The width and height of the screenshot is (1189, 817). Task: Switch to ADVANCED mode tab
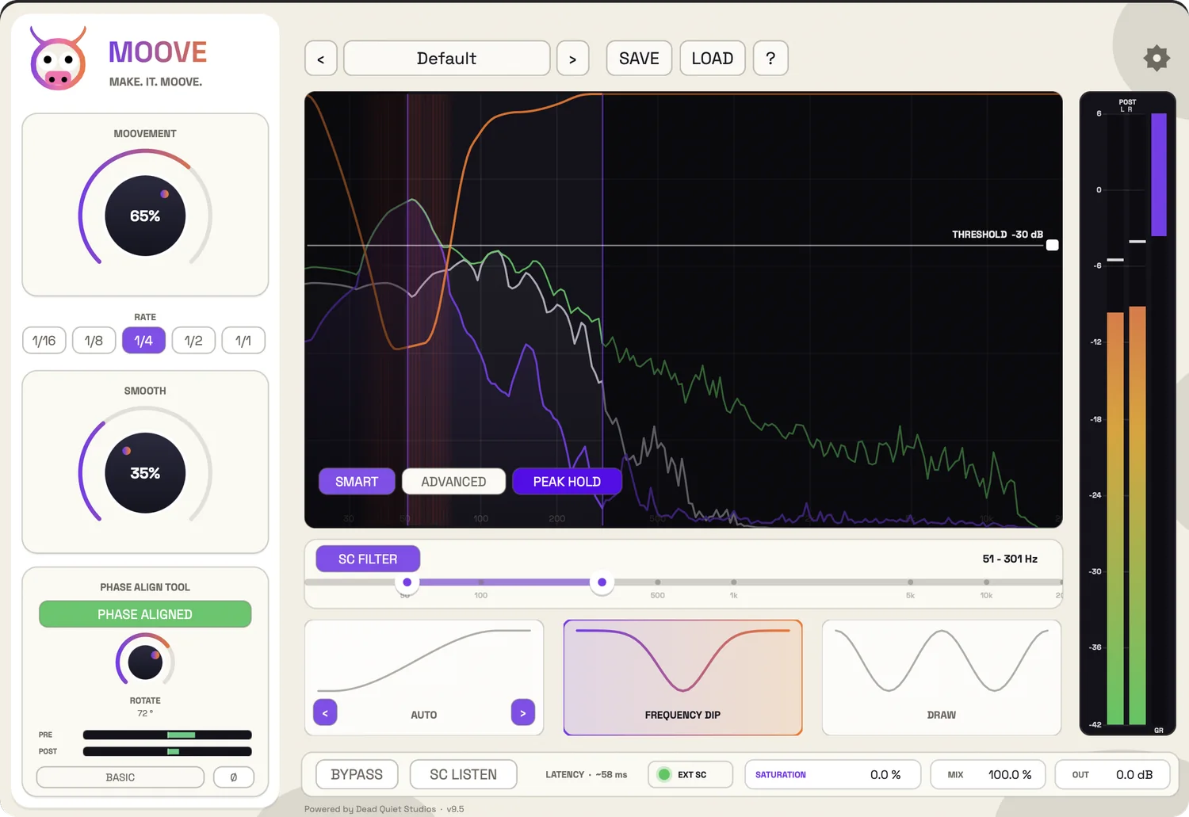(x=453, y=481)
